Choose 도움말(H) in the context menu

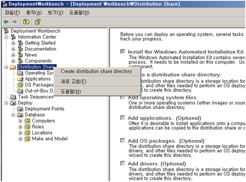pyautogui.click(x=97, y=91)
